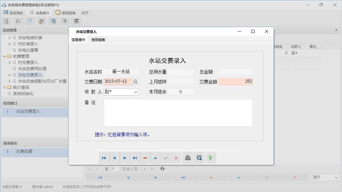The image size is (342, 192).
Task: Open the 系统导航 menu
Action: click(x=13, y=12)
